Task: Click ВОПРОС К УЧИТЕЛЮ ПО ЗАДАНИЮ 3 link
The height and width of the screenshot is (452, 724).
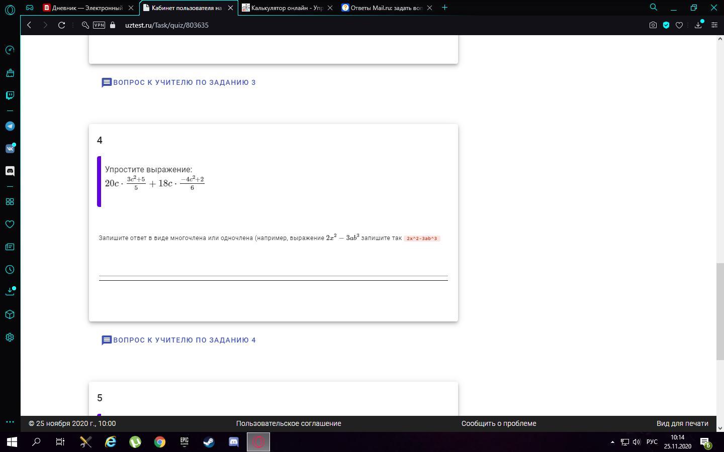Action: pyautogui.click(x=179, y=82)
